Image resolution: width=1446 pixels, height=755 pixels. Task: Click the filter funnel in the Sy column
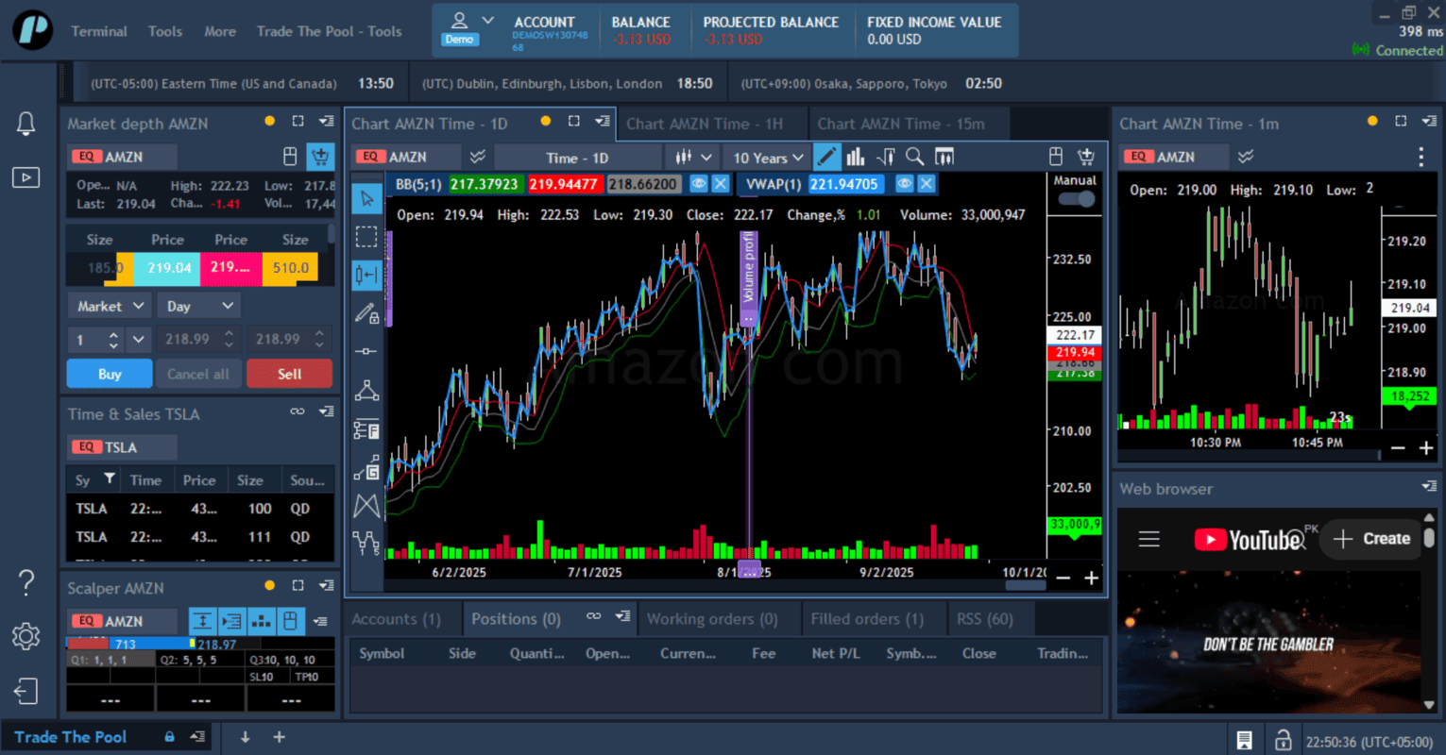pyautogui.click(x=110, y=479)
